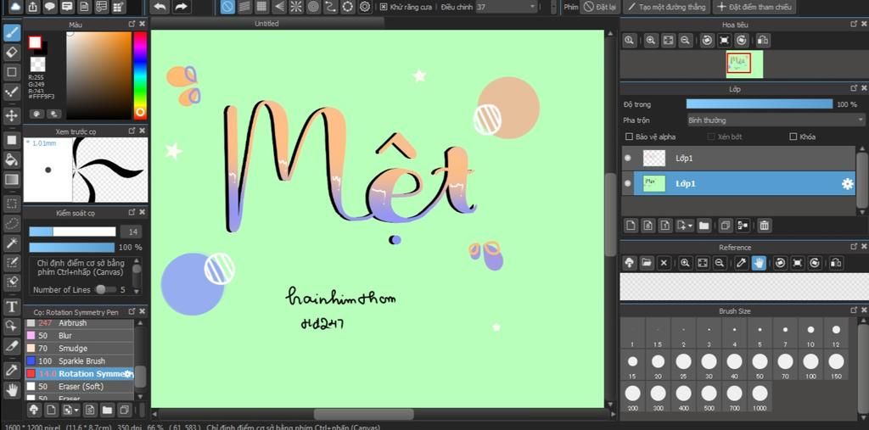Select the Eyedropper tool

click(x=11, y=370)
